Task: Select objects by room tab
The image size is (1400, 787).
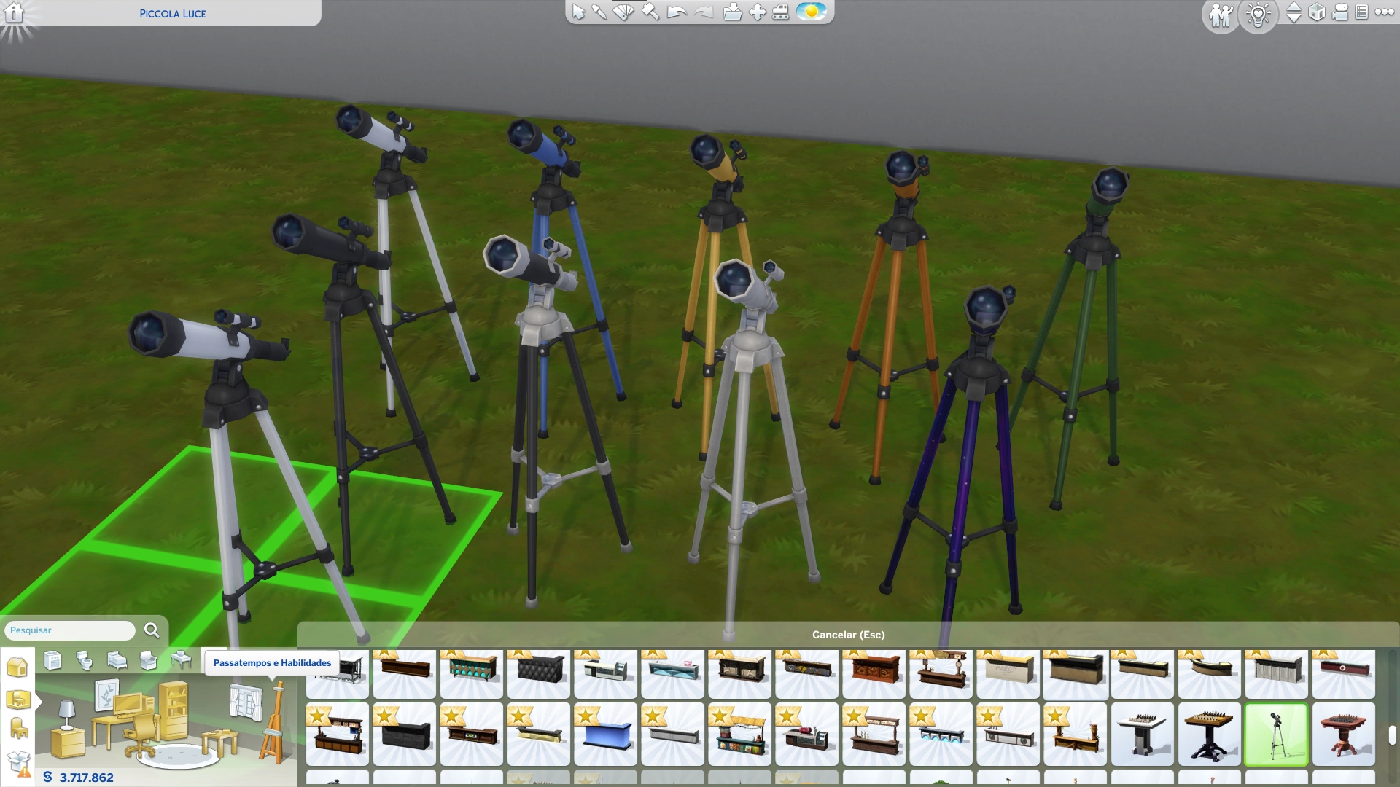Action: pyautogui.click(x=17, y=700)
